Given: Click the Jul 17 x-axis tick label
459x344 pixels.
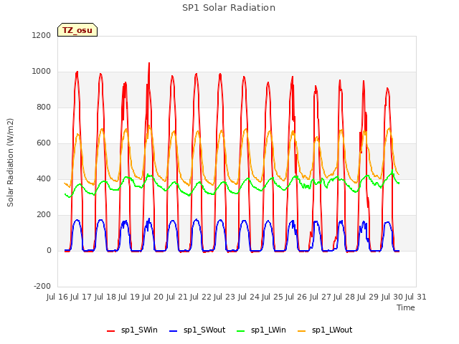Looking at the screenshot, I should [x=81, y=297].
